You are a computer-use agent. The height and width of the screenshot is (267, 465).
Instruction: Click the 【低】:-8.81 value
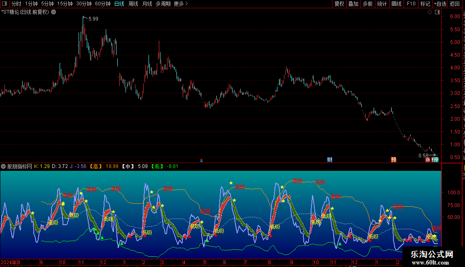[165, 166]
